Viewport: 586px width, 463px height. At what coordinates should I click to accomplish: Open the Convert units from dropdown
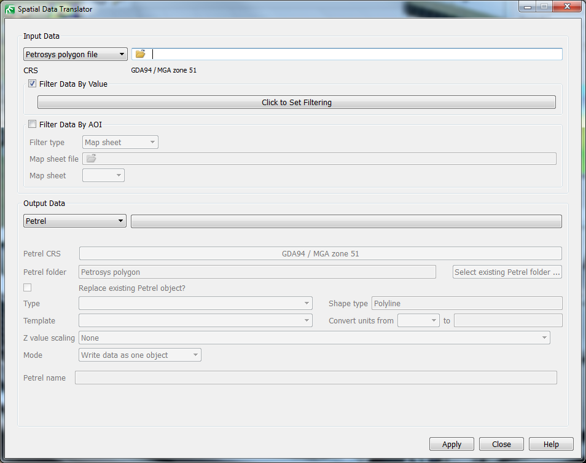point(418,320)
